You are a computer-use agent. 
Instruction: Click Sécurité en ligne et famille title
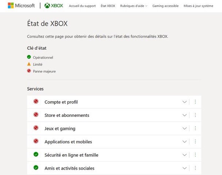click(x=71, y=155)
